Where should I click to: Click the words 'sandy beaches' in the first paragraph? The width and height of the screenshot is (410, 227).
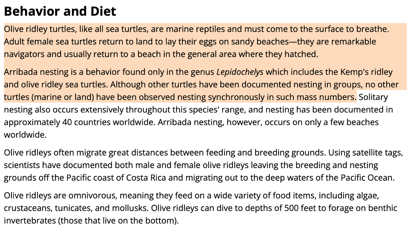[x=260, y=42]
